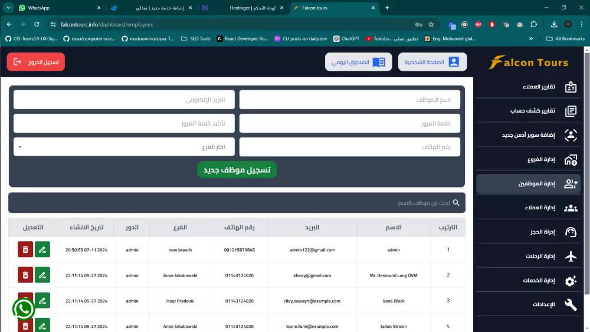Click the booking management headset icon
590x332 pixels.
pyautogui.click(x=571, y=232)
